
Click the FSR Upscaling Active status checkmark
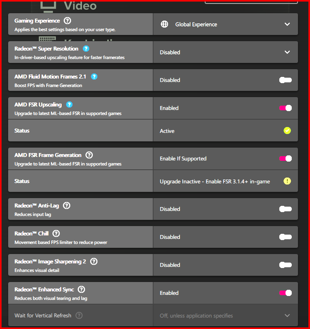287,131
